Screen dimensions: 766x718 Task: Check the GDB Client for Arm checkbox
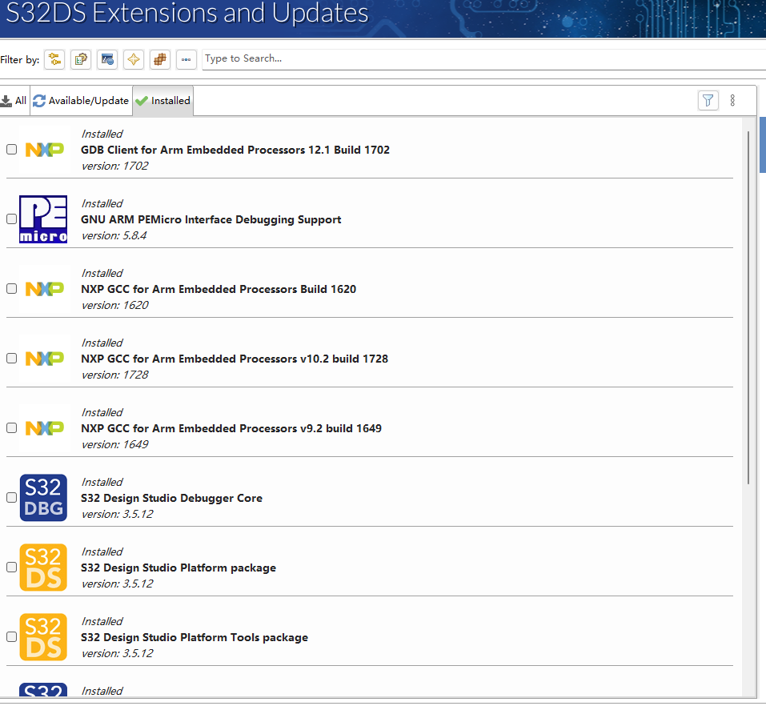point(11,149)
